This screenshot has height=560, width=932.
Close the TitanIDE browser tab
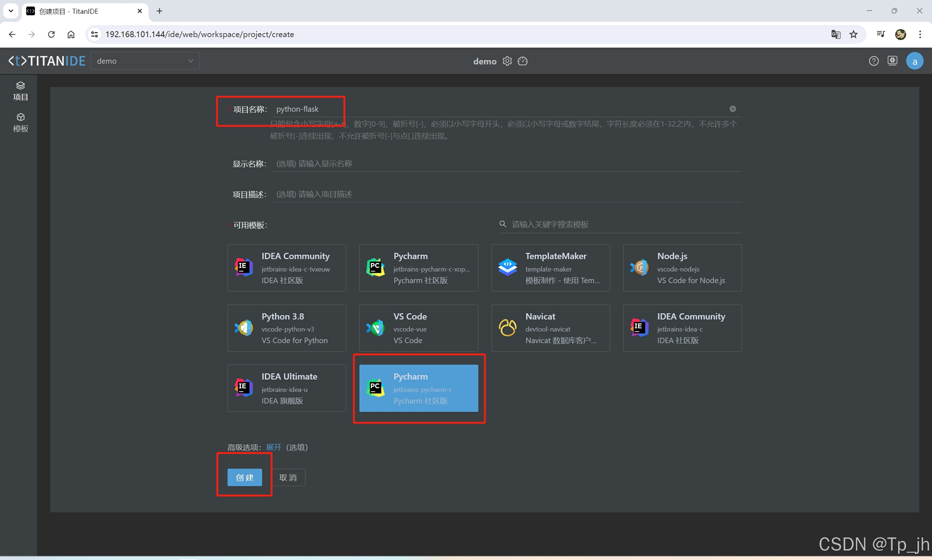140,11
